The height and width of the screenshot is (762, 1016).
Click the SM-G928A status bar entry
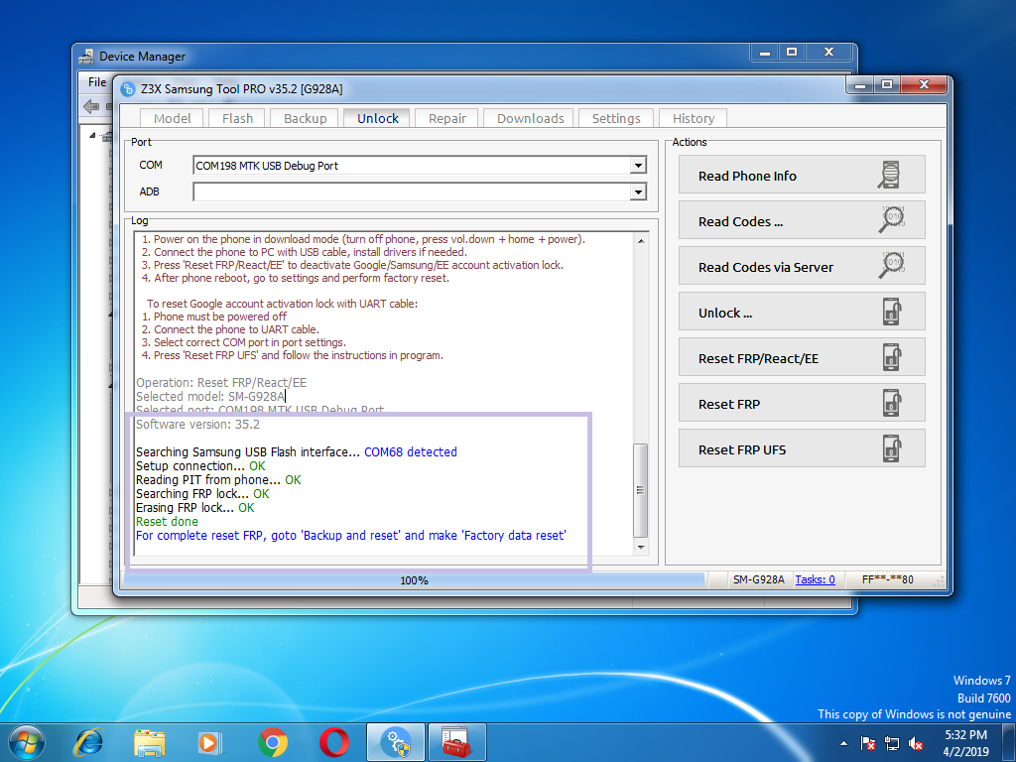point(758,579)
